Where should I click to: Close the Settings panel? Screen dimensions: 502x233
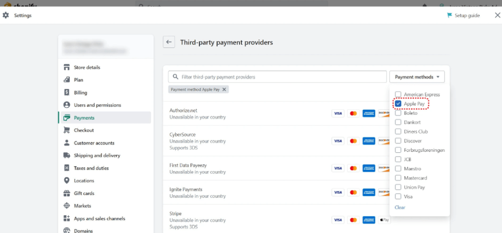click(x=497, y=15)
